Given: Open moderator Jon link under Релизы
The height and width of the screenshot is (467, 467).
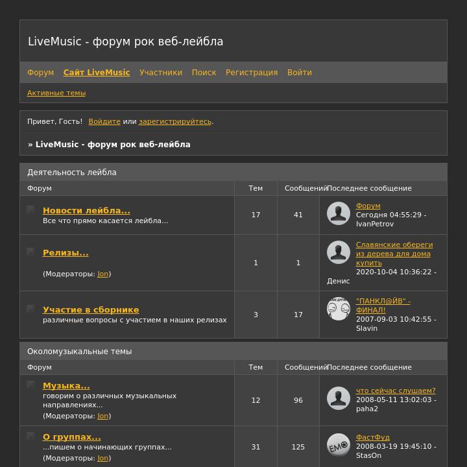Looking at the screenshot, I should pos(102,274).
